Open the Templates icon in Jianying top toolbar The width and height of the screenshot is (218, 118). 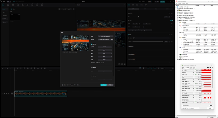pos(42,5)
